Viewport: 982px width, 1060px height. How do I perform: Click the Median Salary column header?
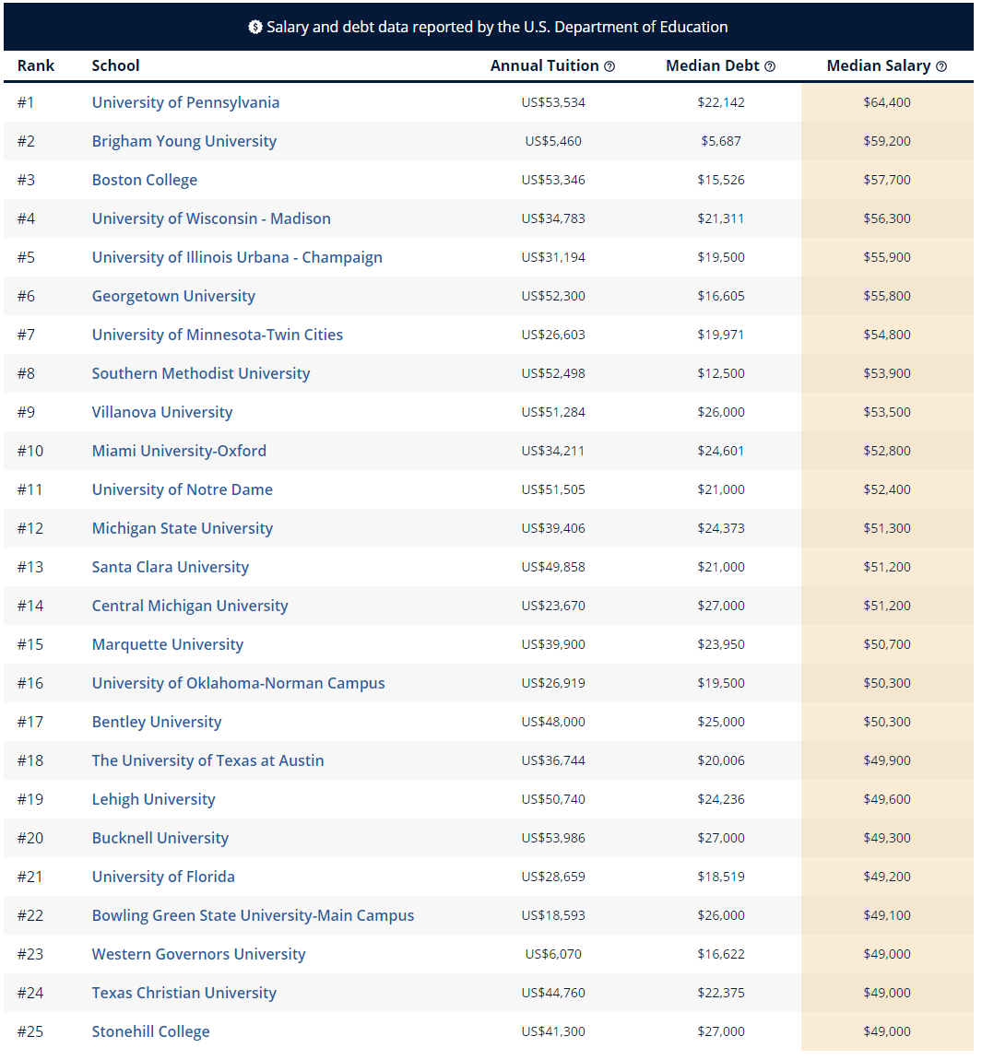[879, 66]
